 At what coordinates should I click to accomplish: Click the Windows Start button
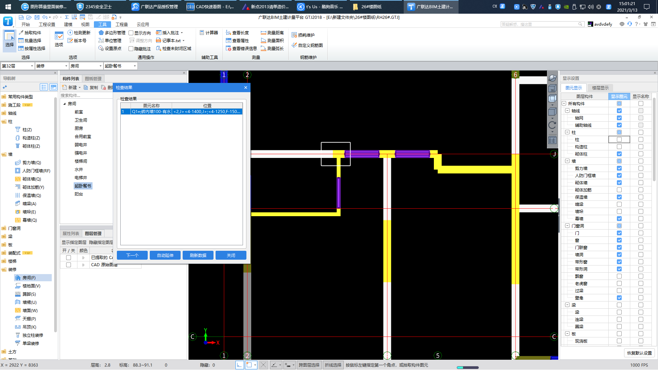click(8, 7)
